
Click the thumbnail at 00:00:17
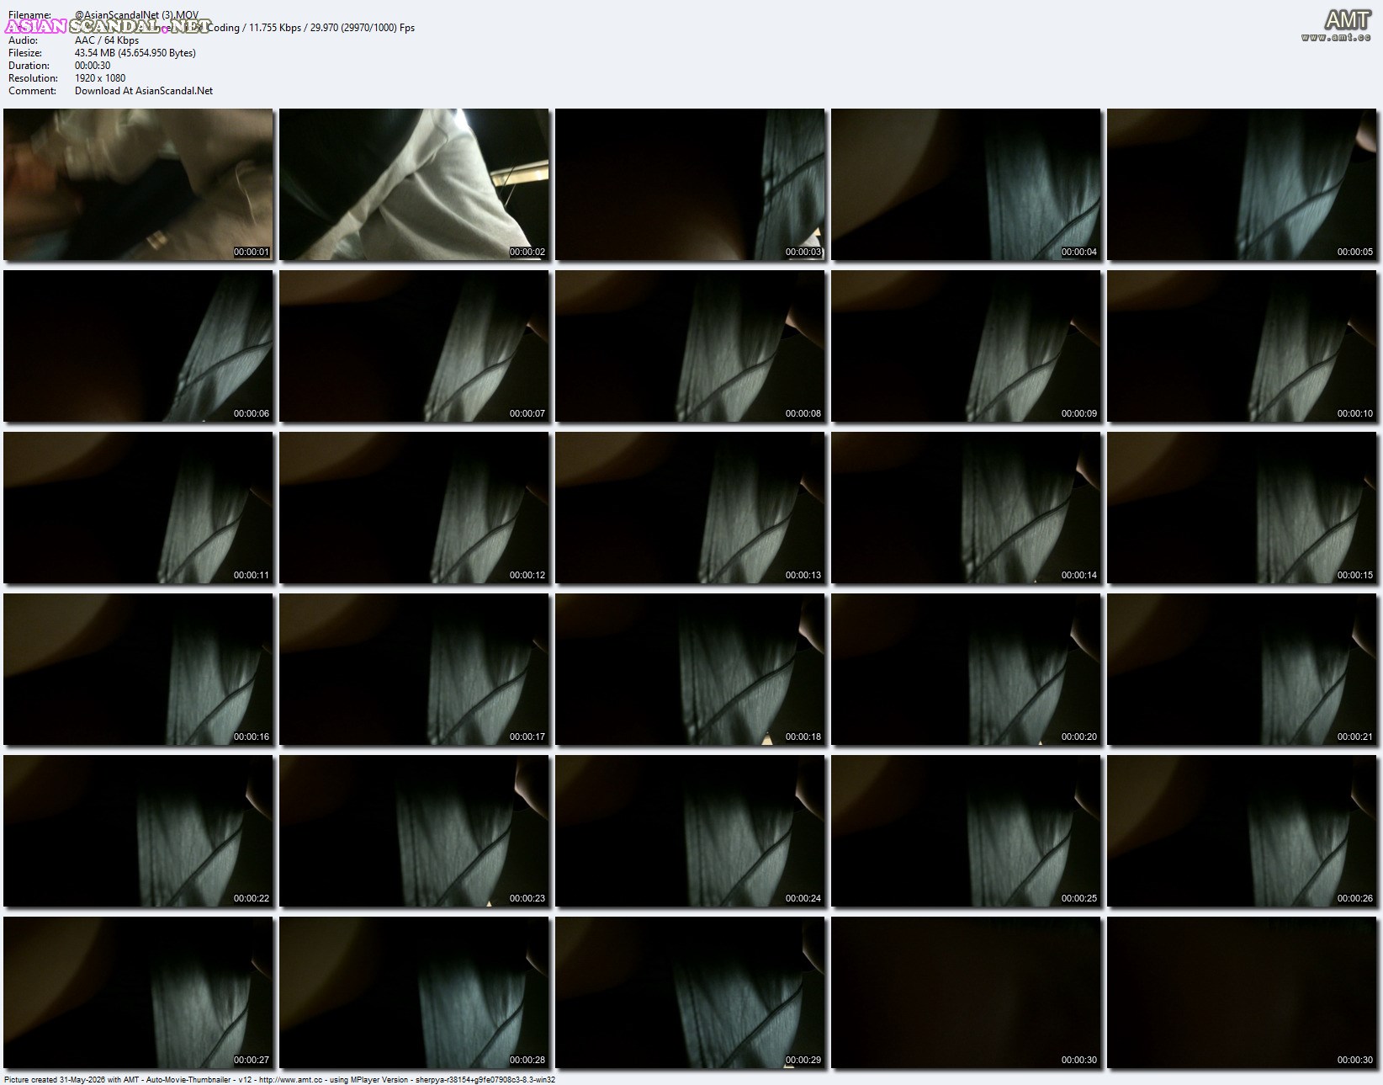coord(414,669)
